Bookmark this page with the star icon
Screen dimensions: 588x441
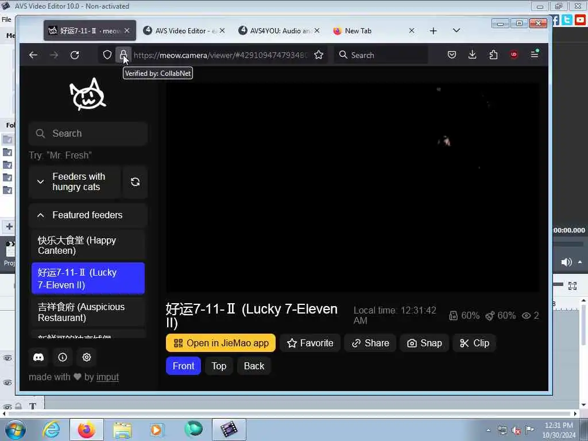point(319,55)
